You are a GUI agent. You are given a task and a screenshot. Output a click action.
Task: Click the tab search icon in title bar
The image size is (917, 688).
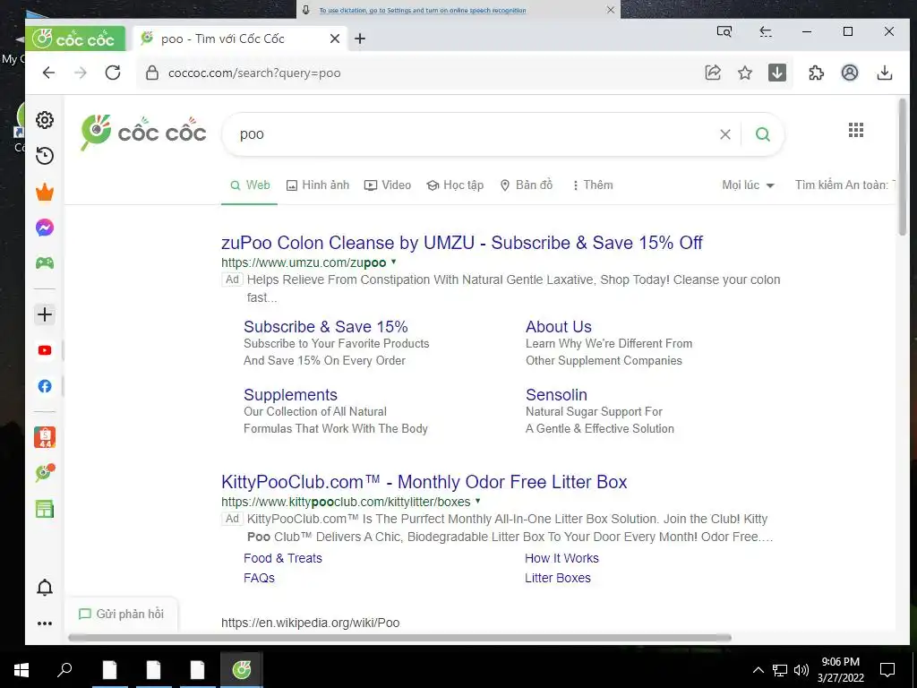pos(724,31)
